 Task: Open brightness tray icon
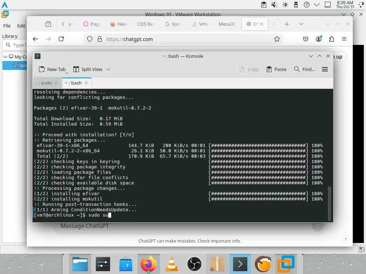point(285,5)
